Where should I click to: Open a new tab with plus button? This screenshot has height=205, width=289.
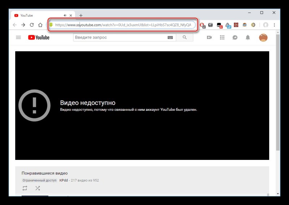pos(81,16)
